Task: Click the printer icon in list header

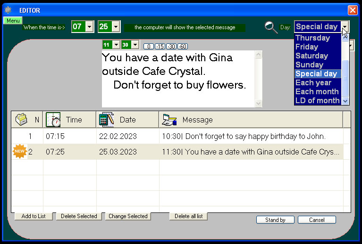Action: click(x=21, y=120)
